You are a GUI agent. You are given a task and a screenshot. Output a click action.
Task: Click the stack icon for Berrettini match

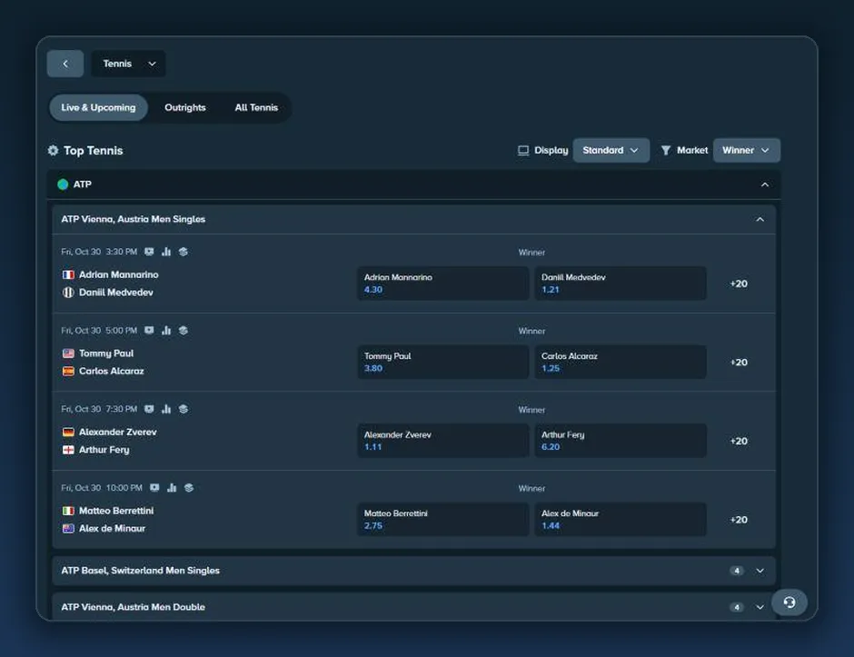pos(189,488)
